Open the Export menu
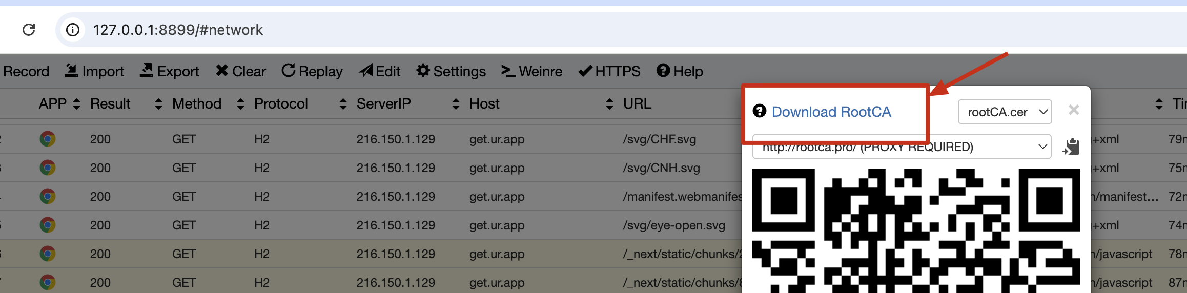This screenshot has height=293, width=1187. pyautogui.click(x=170, y=71)
